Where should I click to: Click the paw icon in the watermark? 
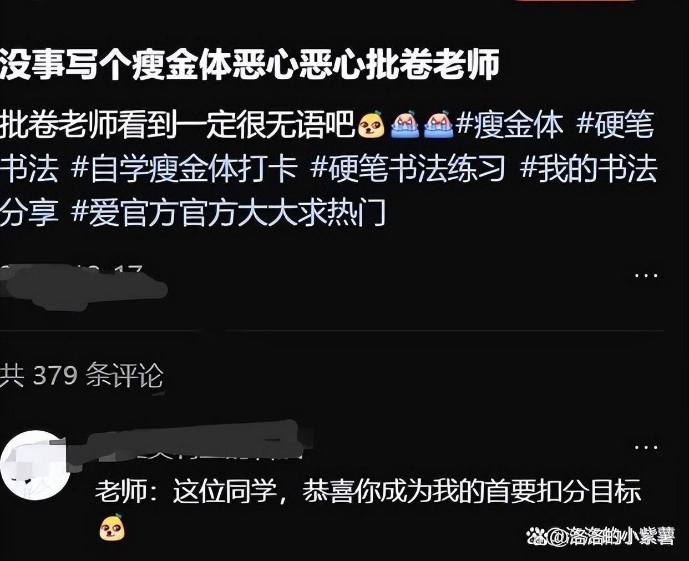536,535
